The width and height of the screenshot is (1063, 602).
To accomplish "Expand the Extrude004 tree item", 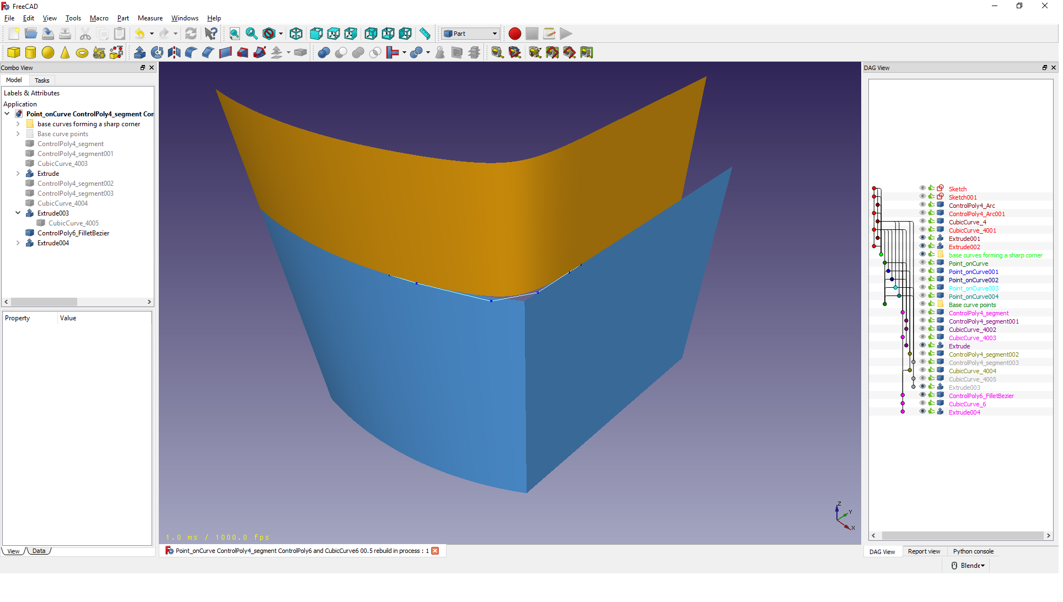I will pos(18,243).
